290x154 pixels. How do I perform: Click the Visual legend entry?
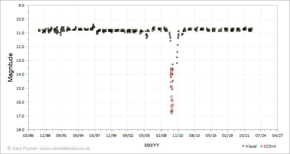coord(249,146)
